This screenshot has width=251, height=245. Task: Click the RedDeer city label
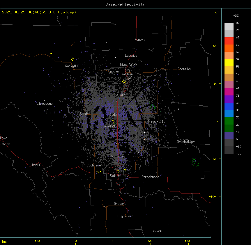[128, 74]
